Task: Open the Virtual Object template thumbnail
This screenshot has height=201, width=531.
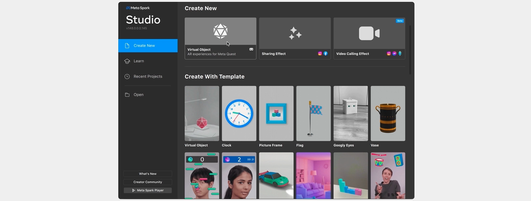Action: click(x=202, y=113)
